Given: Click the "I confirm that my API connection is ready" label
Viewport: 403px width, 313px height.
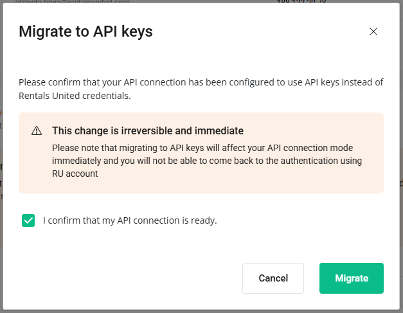Looking at the screenshot, I should pos(130,220).
